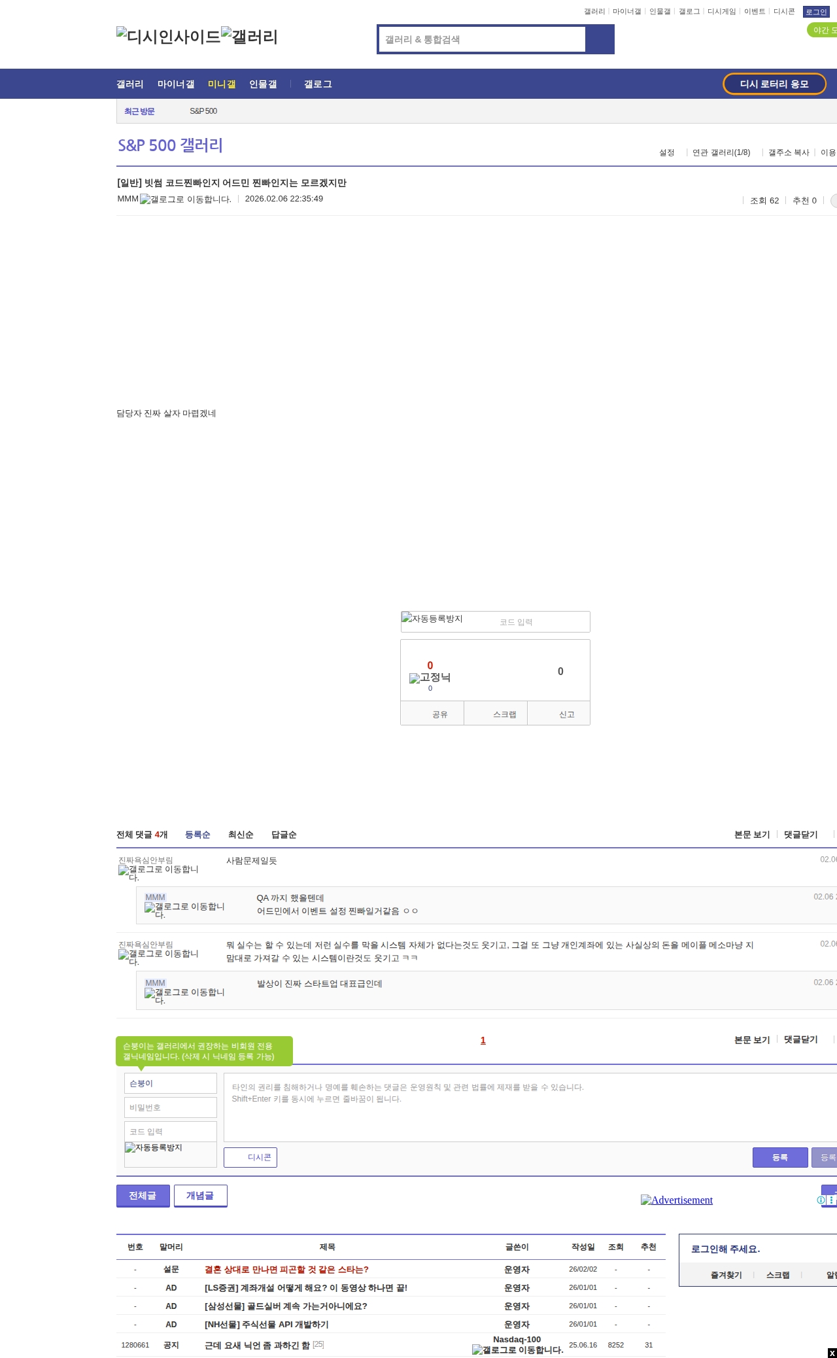Click the red upvote count 0
Viewport: 837px width, 1358px height.
pos(430,665)
